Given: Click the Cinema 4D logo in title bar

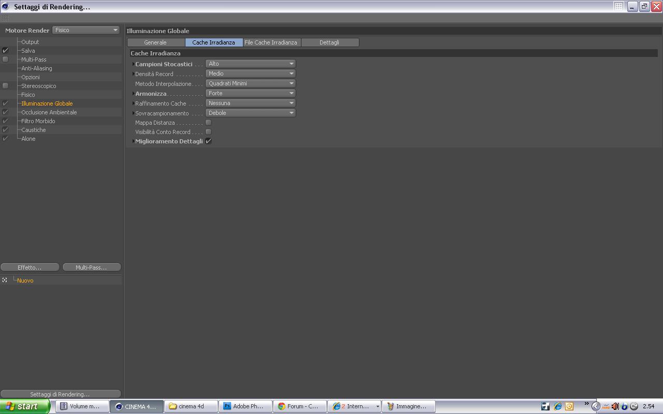Looking at the screenshot, I should [5, 6].
